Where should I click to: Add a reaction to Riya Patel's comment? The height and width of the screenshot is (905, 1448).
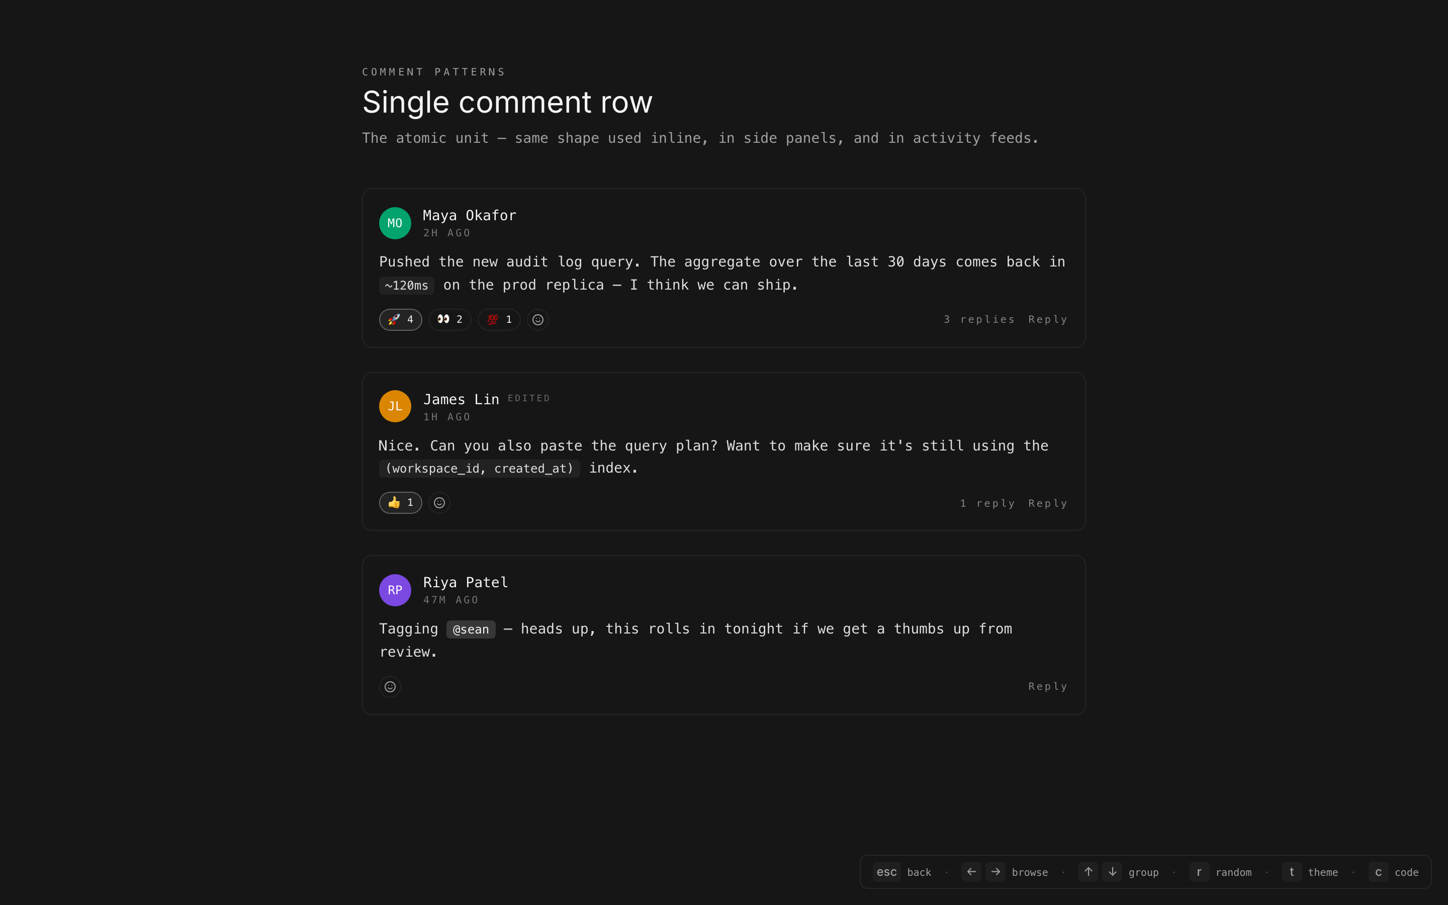tap(390, 686)
